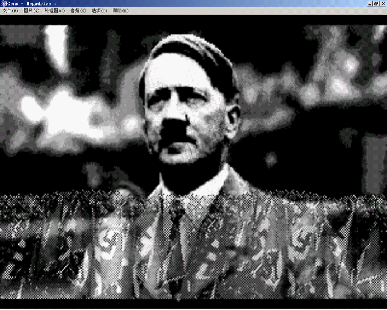Click the Gens application icon in title bar

click(x=4, y=3)
